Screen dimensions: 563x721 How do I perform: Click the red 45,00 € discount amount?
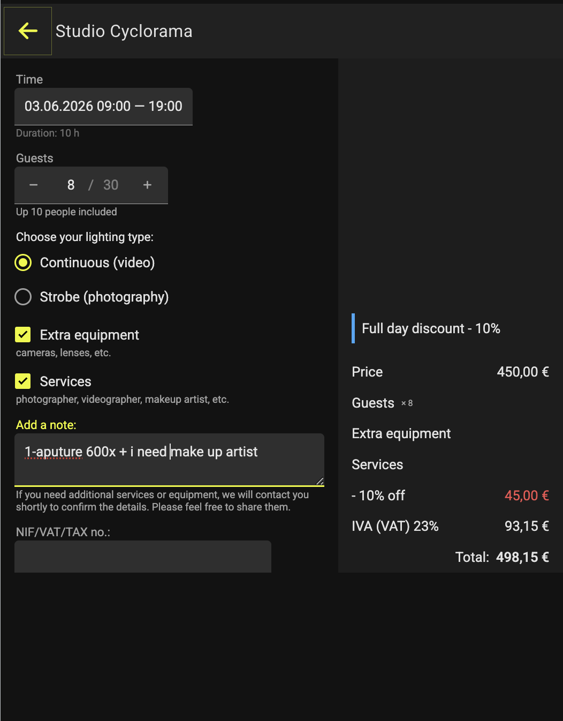[x=527, y=495]
